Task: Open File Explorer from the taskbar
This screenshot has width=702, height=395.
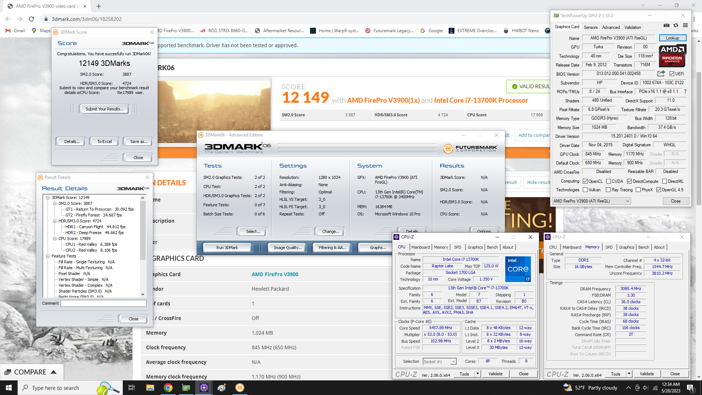Action: point(150,388)
